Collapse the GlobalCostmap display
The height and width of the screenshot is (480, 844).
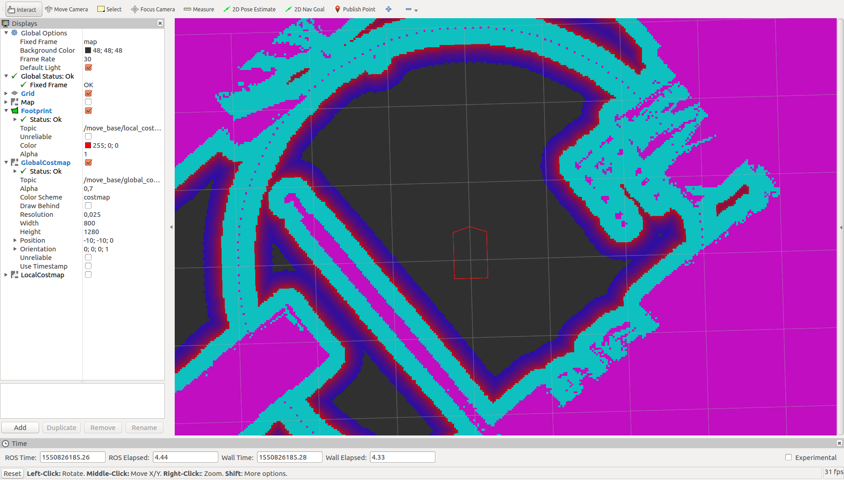(6, 162)
